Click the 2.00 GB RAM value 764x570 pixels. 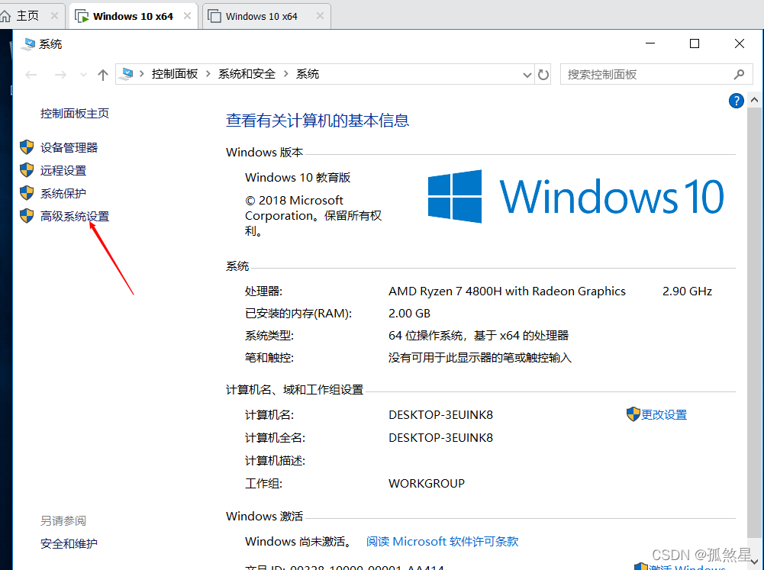(x=409, y=314)
